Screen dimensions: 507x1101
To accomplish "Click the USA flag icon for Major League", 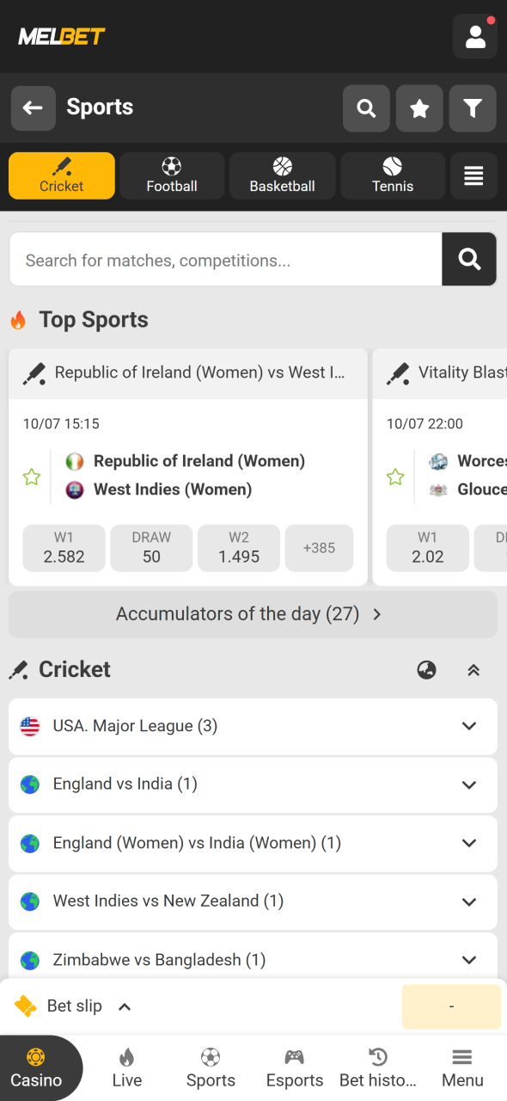I will pyautogui.click(x=30, y=726).
